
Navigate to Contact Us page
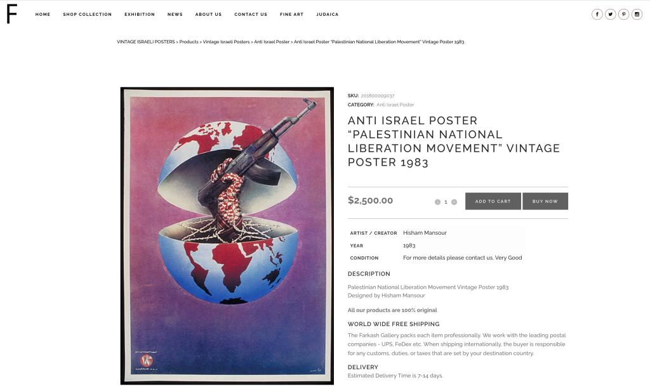coord(251,14)
